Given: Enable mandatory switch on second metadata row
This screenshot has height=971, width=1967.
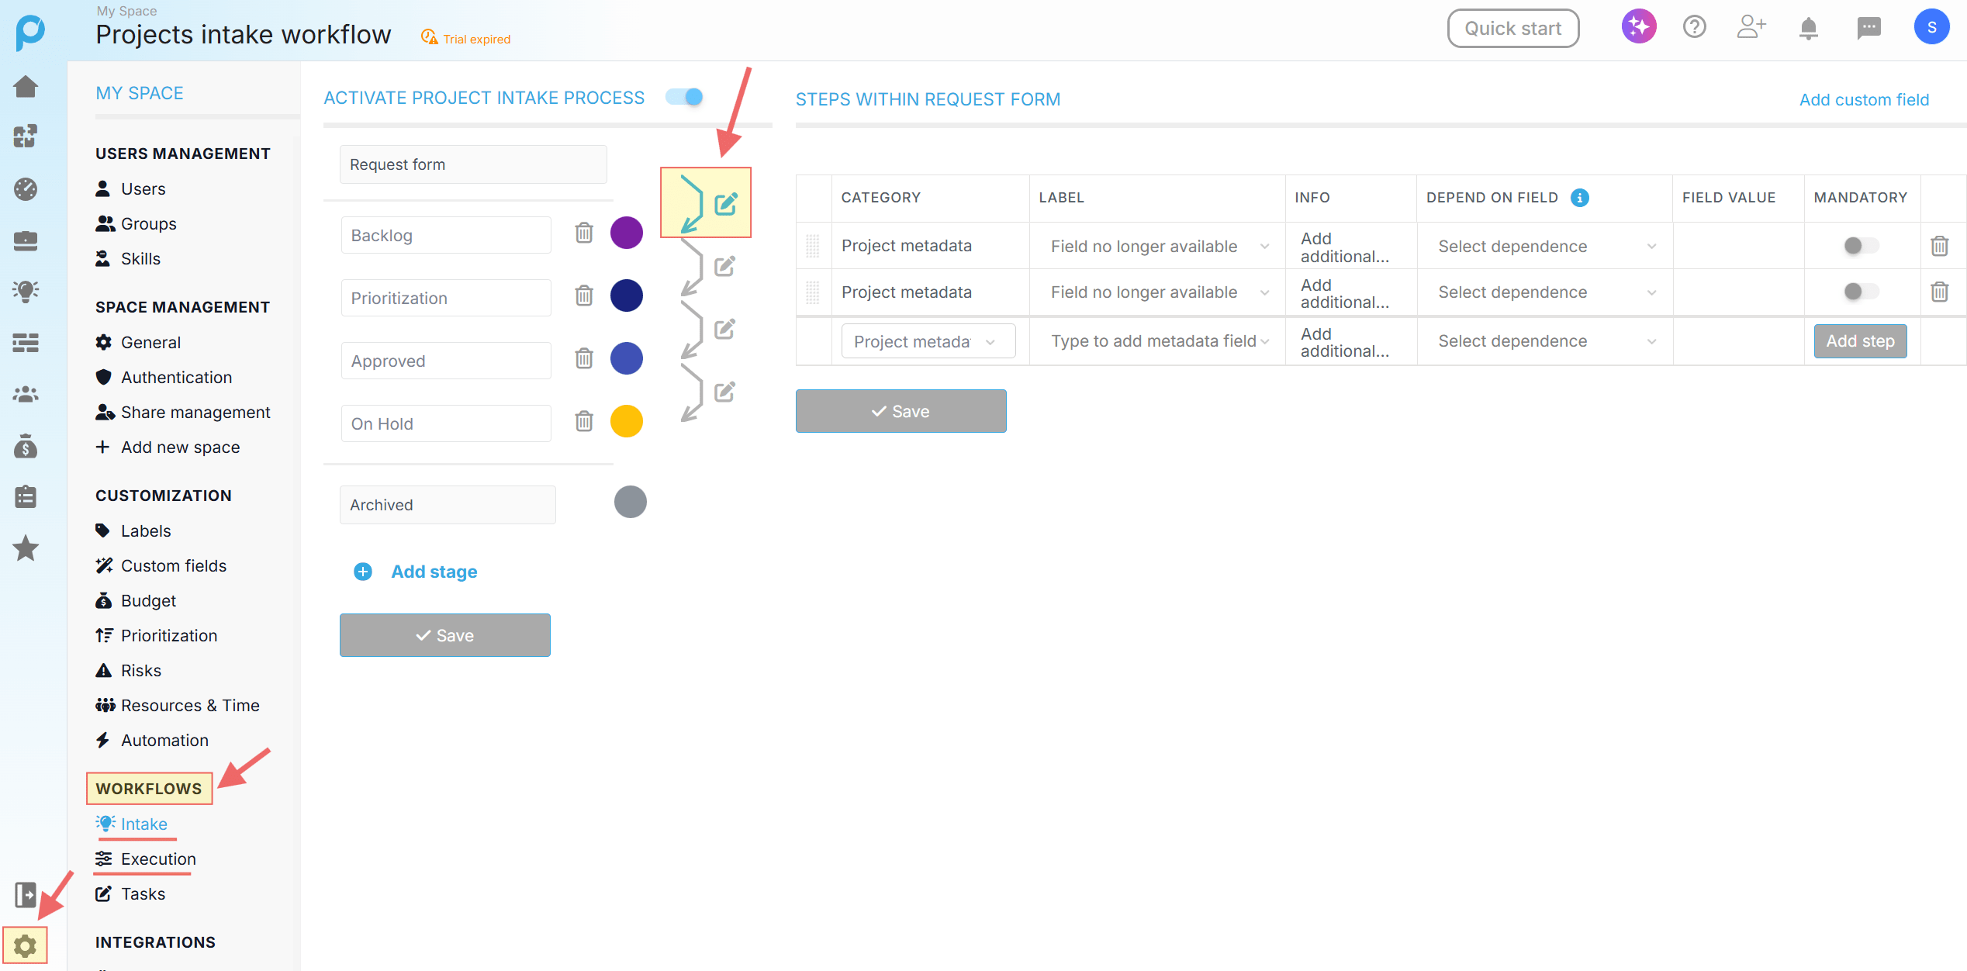Looking at the screenshot, I should (x=1860, y=292).
